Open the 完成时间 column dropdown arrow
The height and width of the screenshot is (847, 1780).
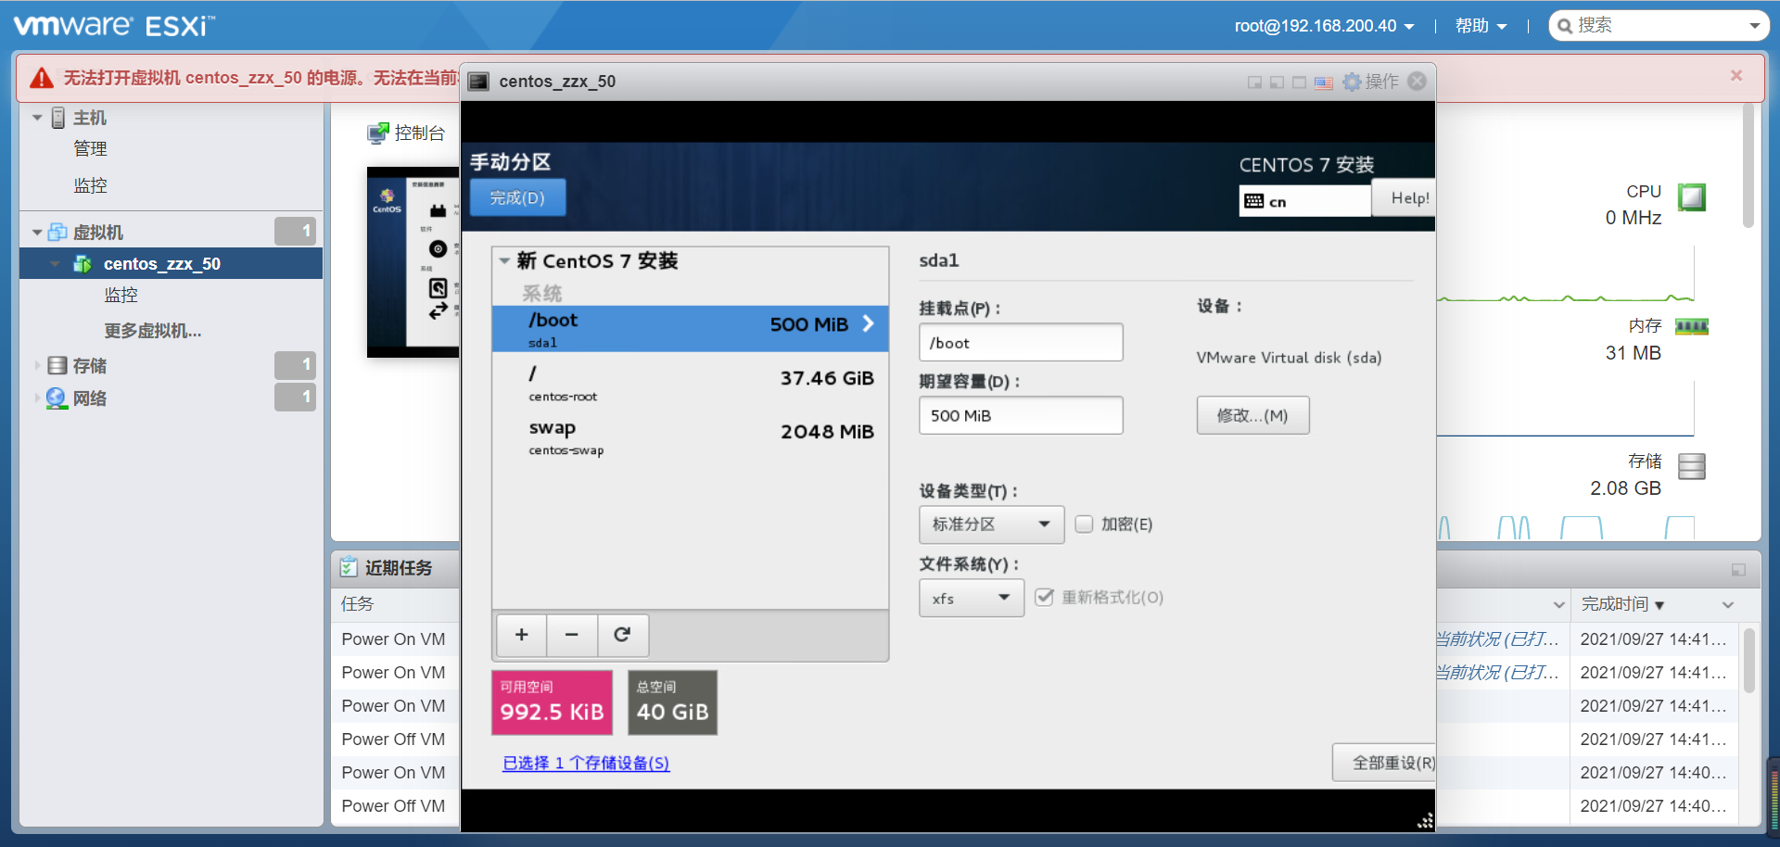click(1728, 604)
